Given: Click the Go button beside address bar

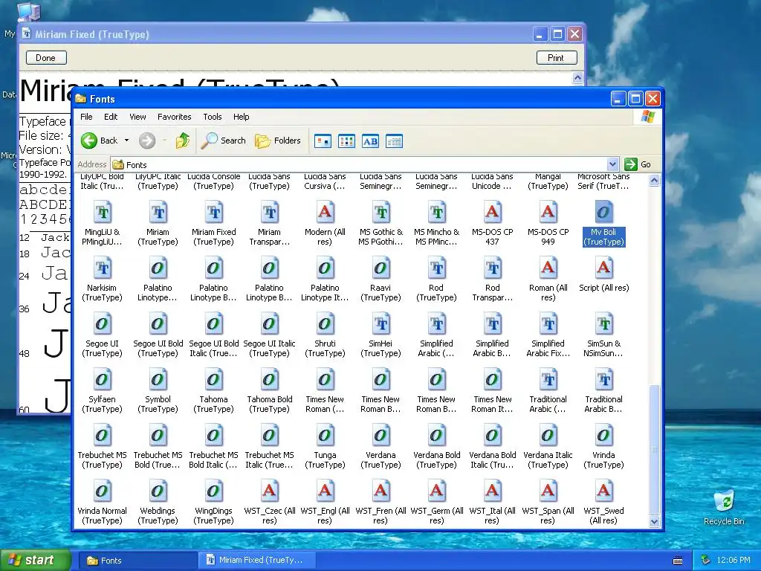Looking at the screenshot, I should [x=638, y=164].
